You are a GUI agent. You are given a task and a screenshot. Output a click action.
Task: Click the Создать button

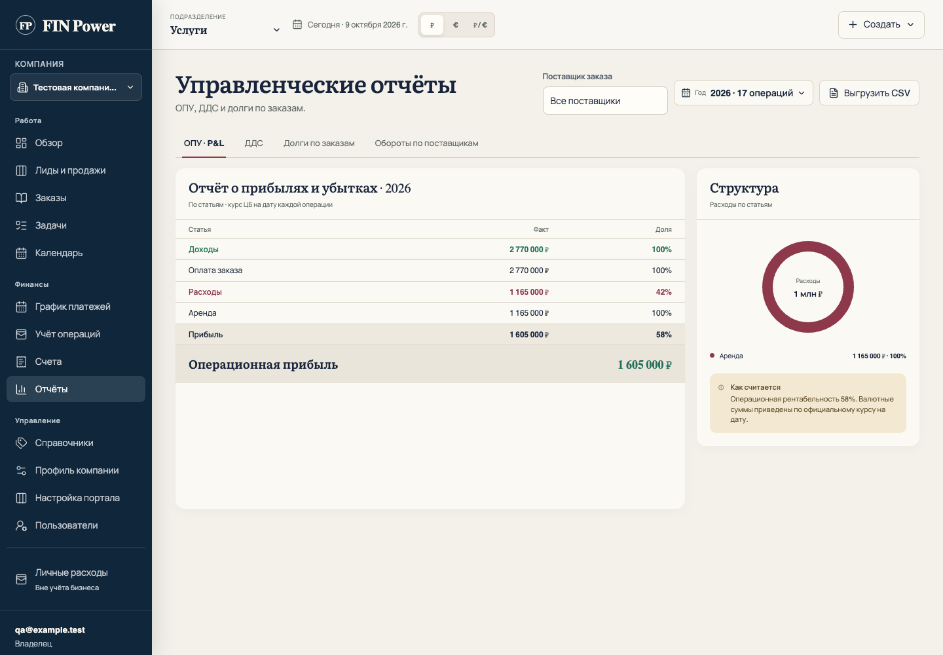click(x=881, y=24)
